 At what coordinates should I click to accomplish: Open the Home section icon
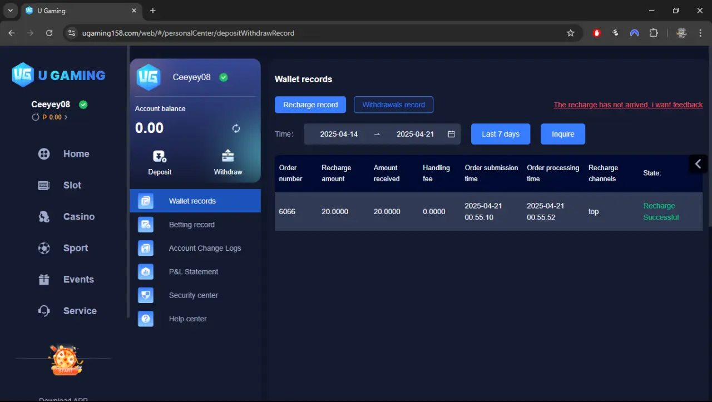[x=44, y=154]
